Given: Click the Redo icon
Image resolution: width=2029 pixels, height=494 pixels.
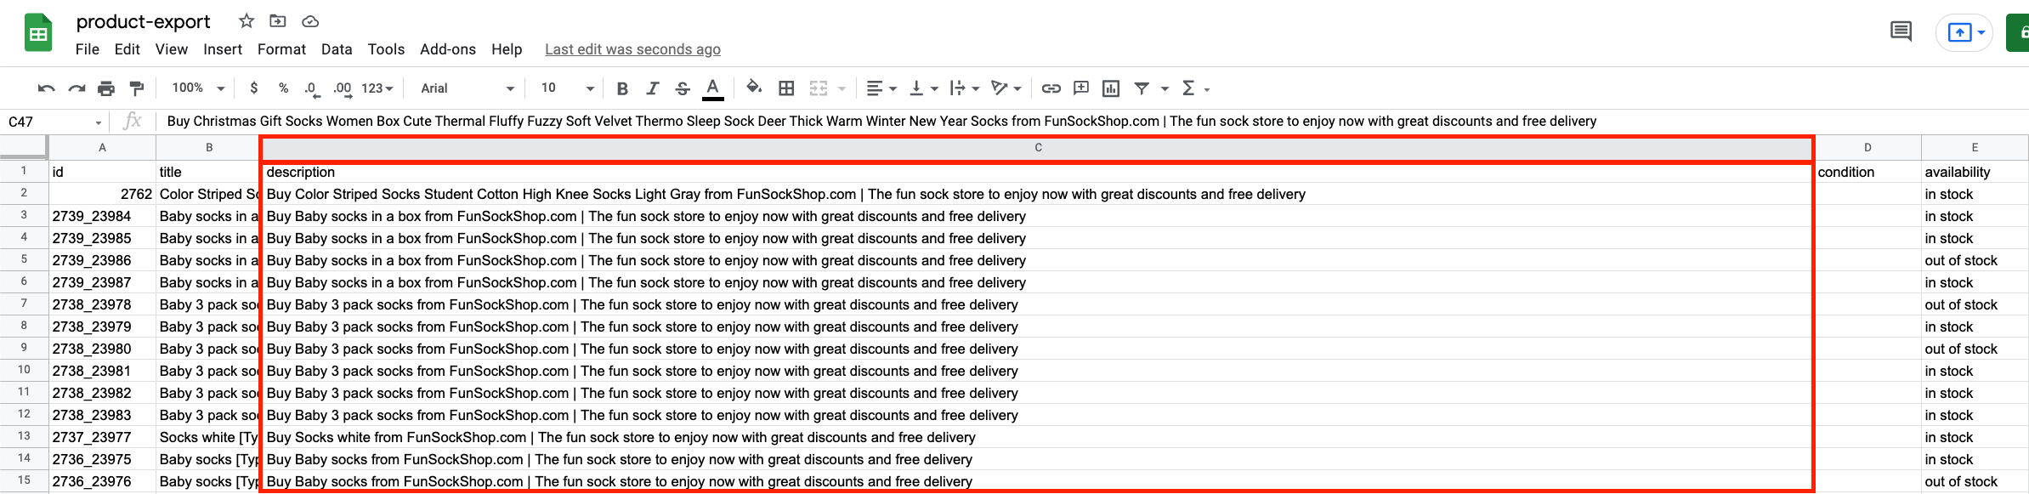Looking at the screenshot, I should [x=77, y=88].
